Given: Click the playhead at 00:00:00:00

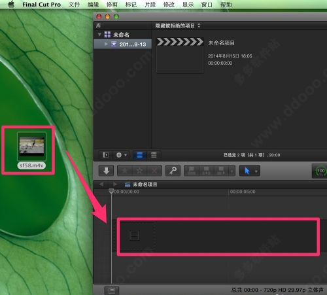Looking at the screenshot, I should pyautogui.click(x=111, y=191).
